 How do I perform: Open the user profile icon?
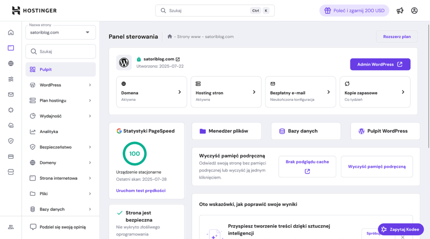click(414, 11)
